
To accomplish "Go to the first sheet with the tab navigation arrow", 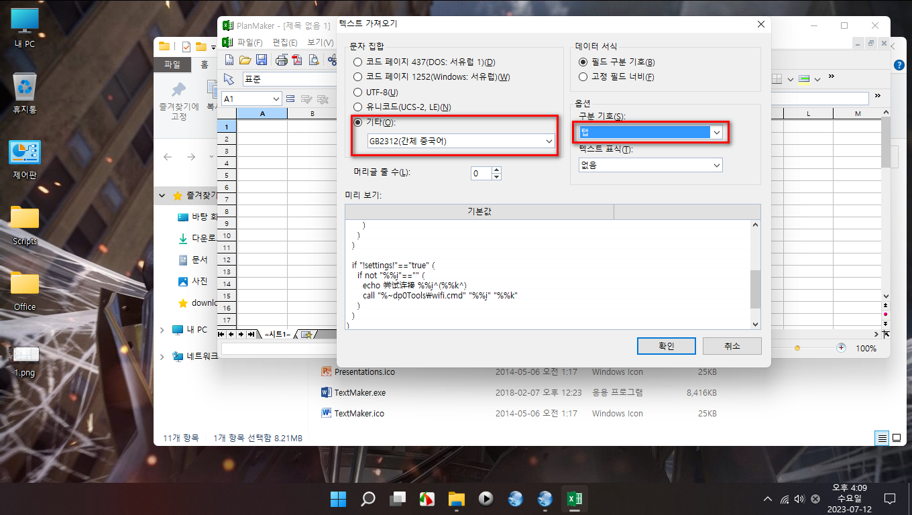I will pos(222,334).
